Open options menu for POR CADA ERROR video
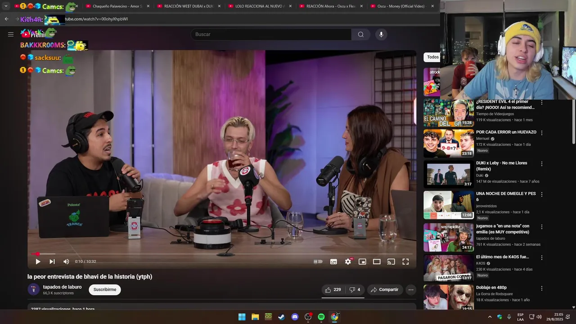Image resolution: width=576 pixels, height=324 pixels. 542,133
